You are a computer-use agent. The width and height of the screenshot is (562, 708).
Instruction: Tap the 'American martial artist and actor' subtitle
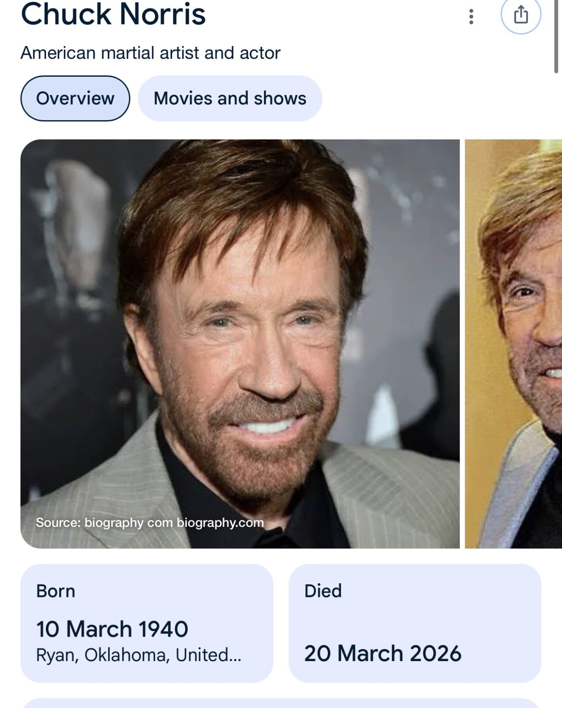tap(150, 53)
